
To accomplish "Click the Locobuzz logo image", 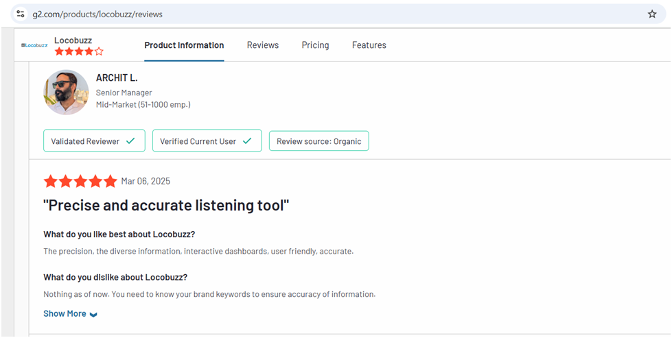I will [34, 45].
